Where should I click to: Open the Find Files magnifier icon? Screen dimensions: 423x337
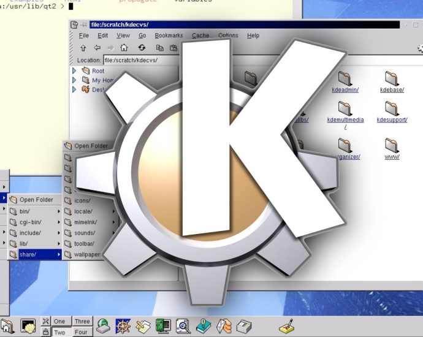(183, 326)
